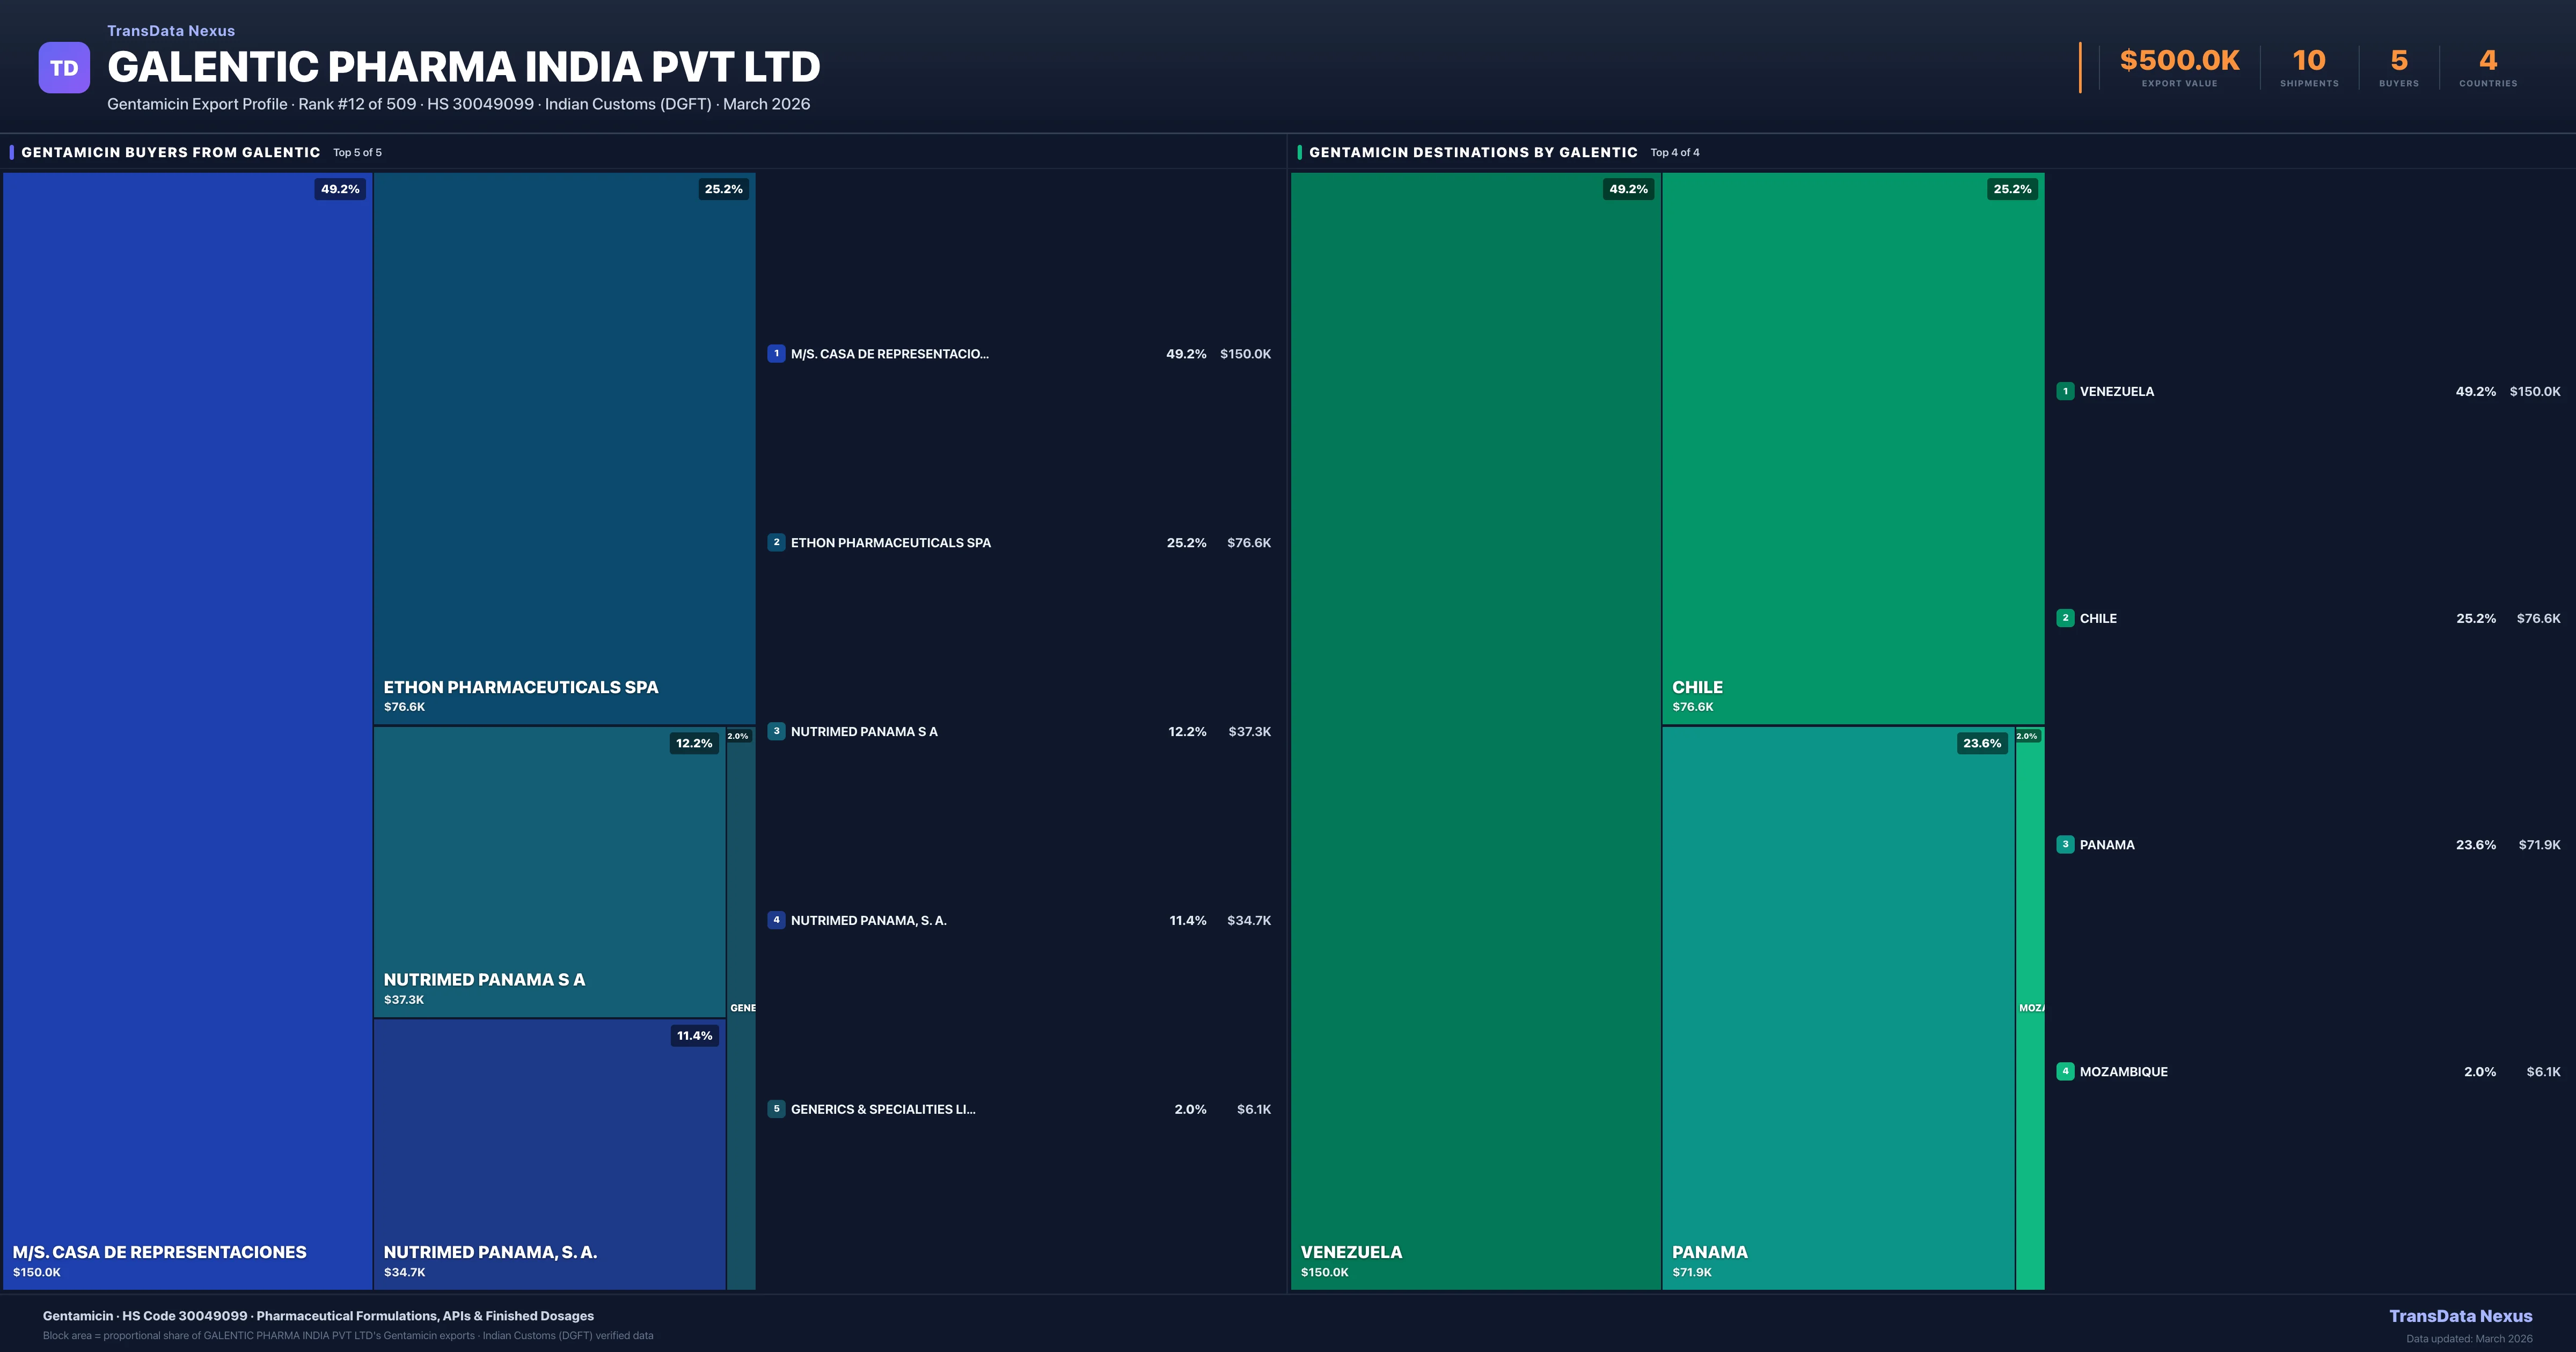Click rank badge 4 beside Mozambique

[x=2065, y=1071]
